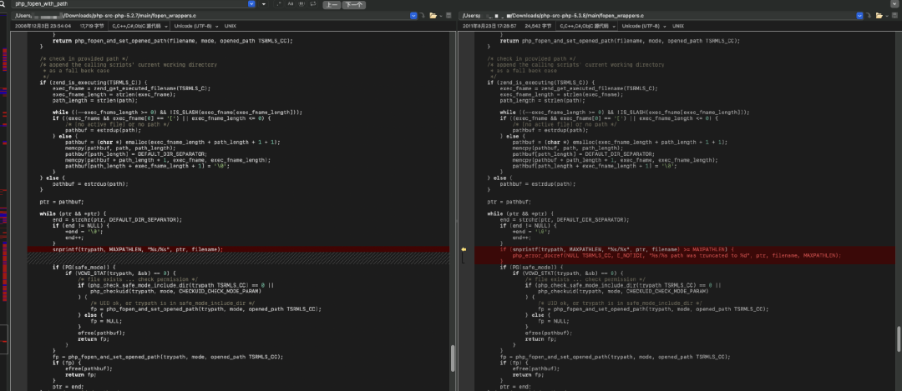The width and height of the screenshot is (902, 391).
Task: Click left pane 2008年12月3日 date label
Action: pos(43,26)
